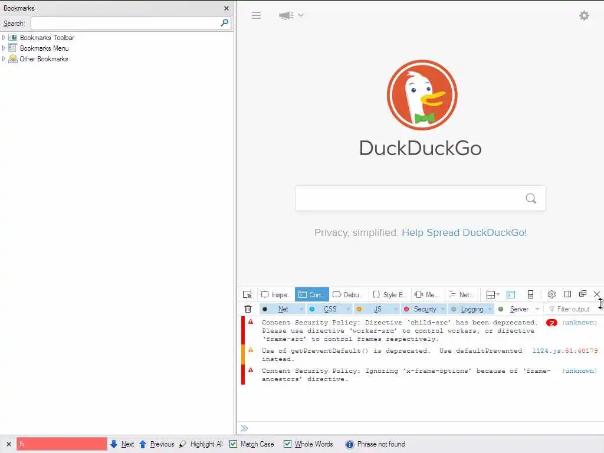Close the developer tools panel
This screenshot has height=453, width=604.
click(x=597, y=294)
